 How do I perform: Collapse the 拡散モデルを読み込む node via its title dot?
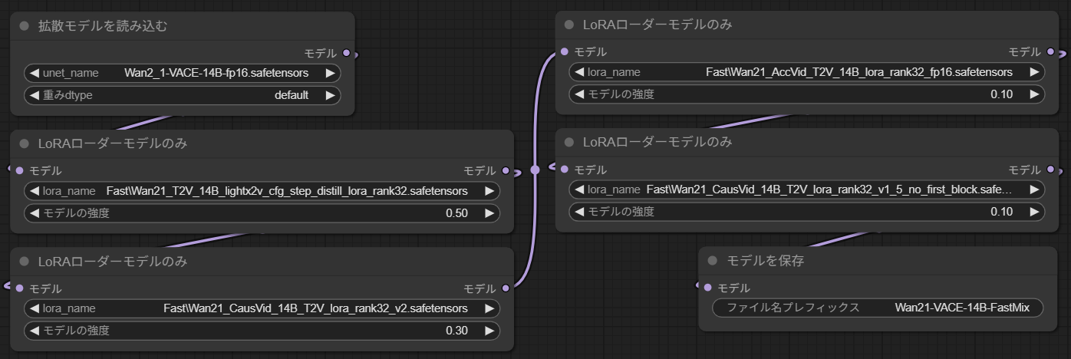pos(24,26)
